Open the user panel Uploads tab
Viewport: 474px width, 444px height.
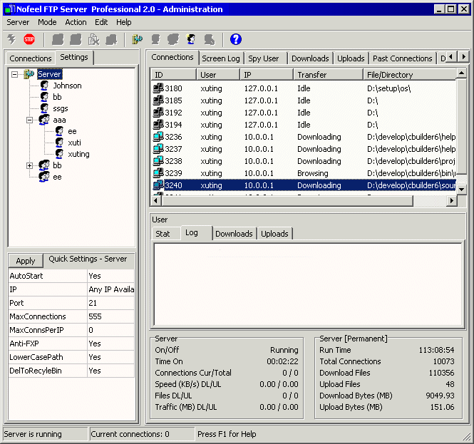pos(274,234)
